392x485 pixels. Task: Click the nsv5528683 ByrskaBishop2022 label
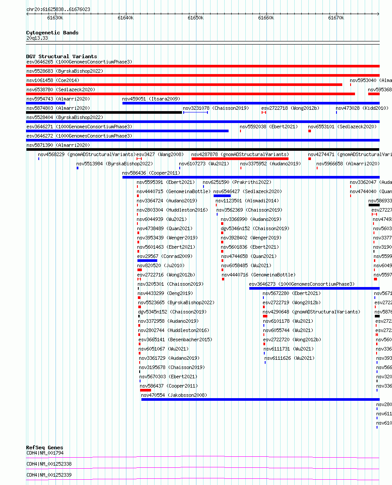(65, 71)
